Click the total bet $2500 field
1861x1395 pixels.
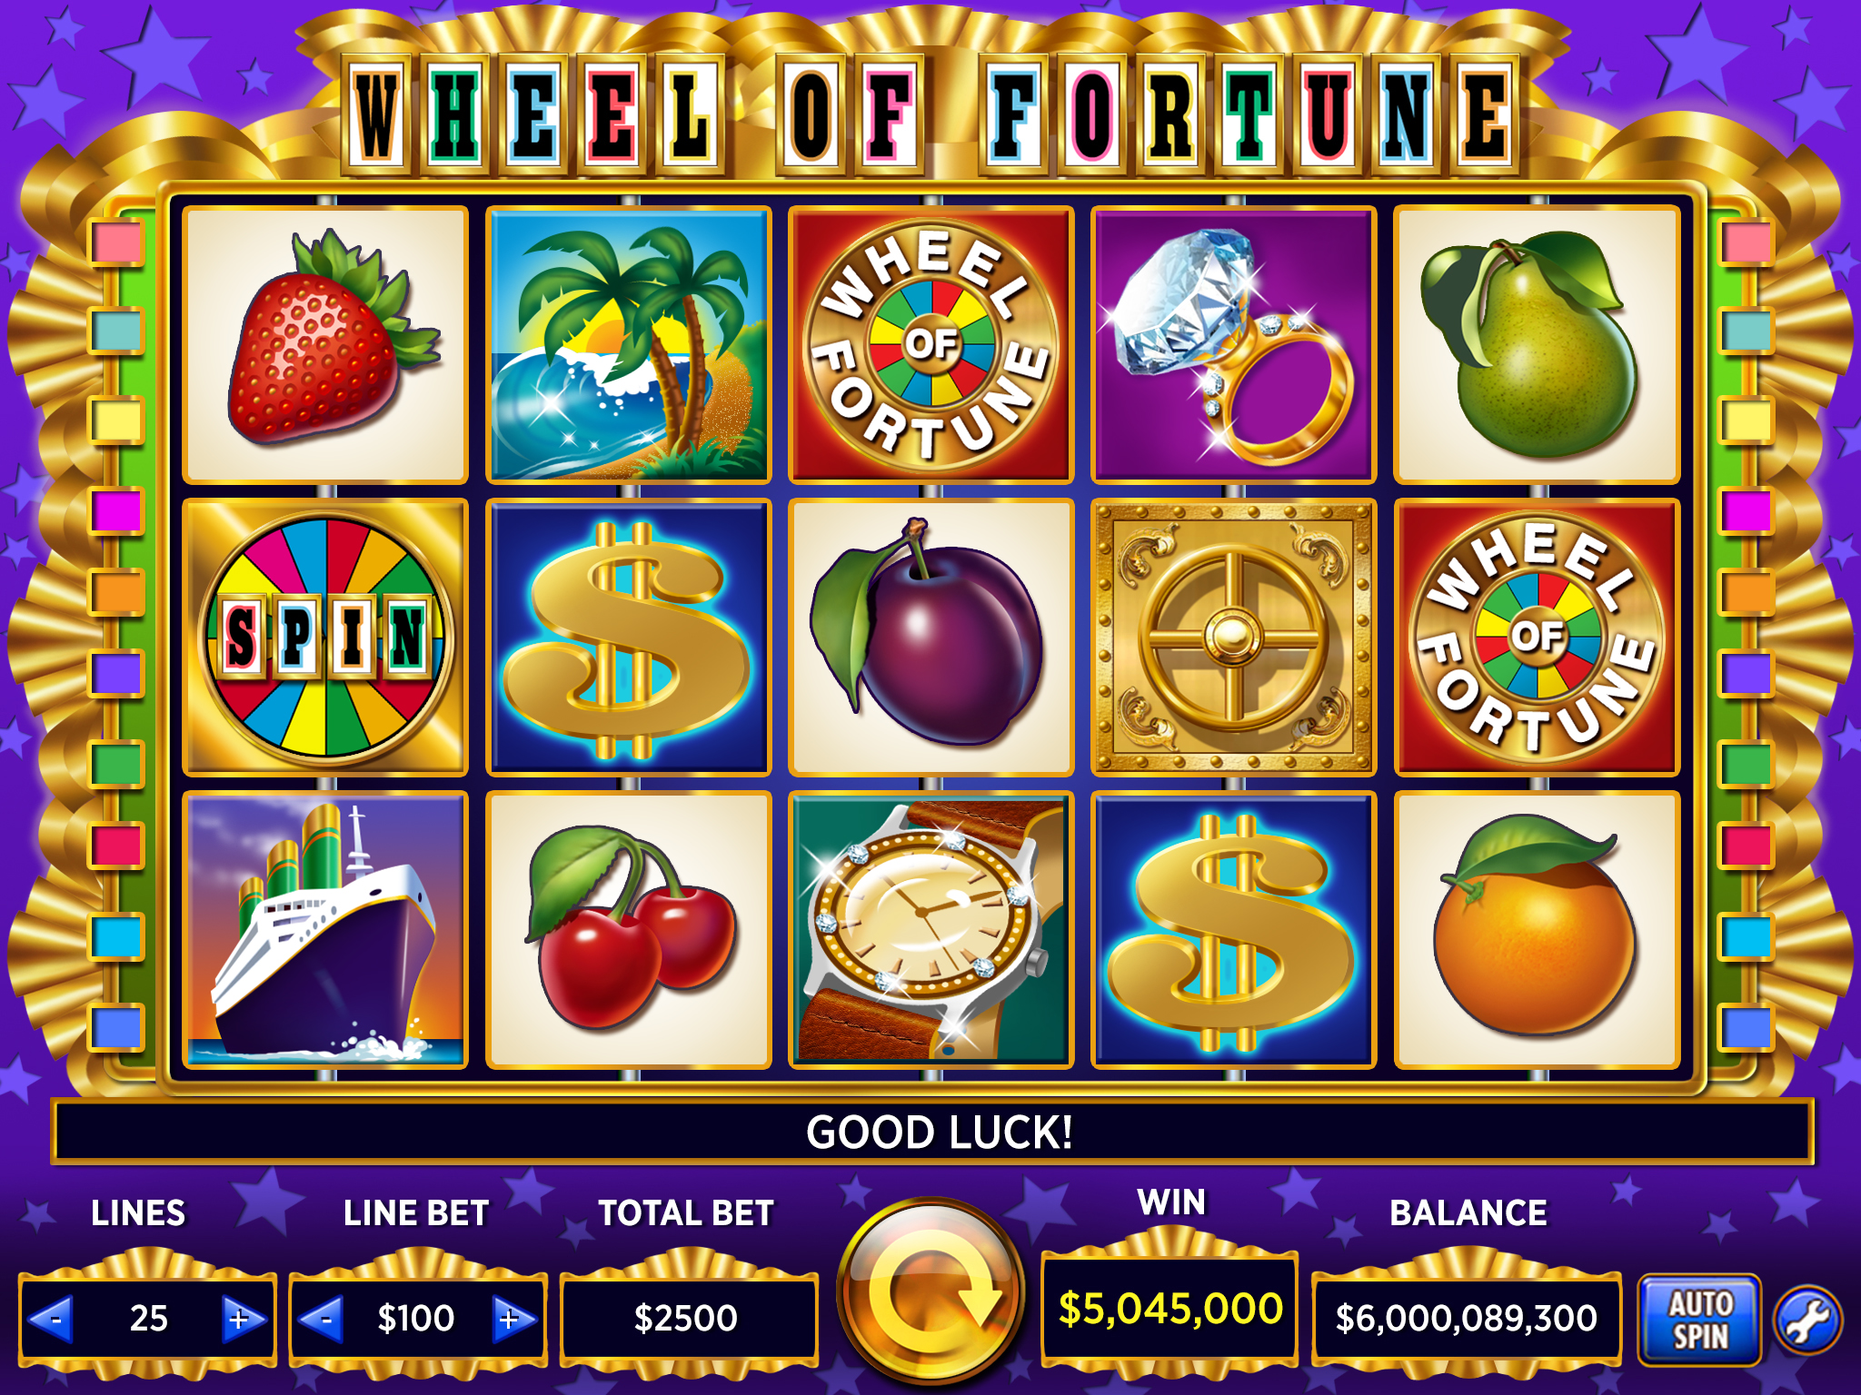687,1318
